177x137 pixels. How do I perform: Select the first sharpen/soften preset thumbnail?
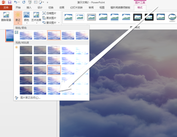pos(26,35)
